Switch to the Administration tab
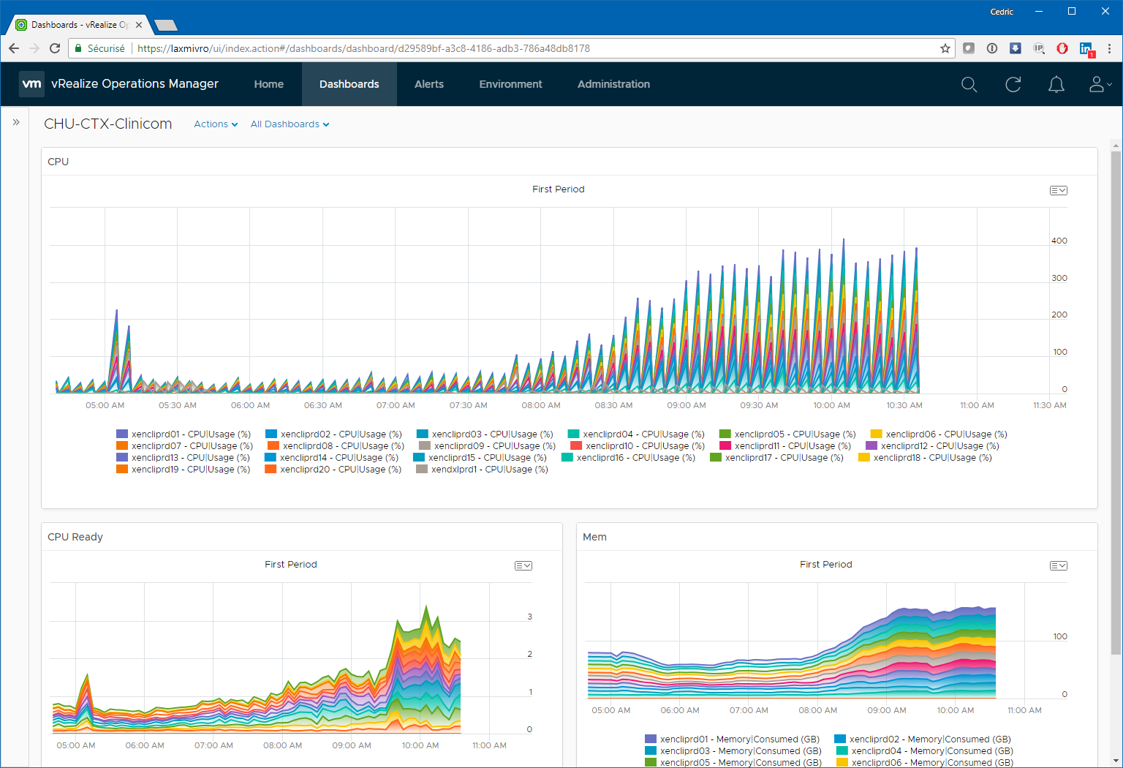1123x768 pixels. 613,84
